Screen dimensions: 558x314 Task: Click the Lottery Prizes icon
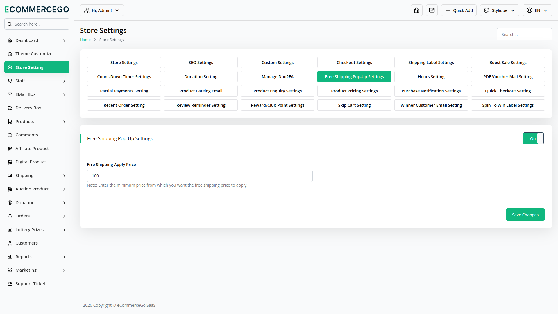pyautogui.click(x=10, y=230)
